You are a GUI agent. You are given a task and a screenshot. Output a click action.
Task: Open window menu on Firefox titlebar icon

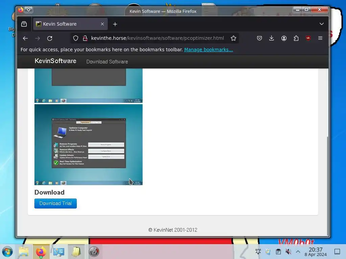[x=21, y=10]
